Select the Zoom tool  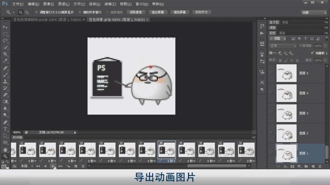point(5,156)
